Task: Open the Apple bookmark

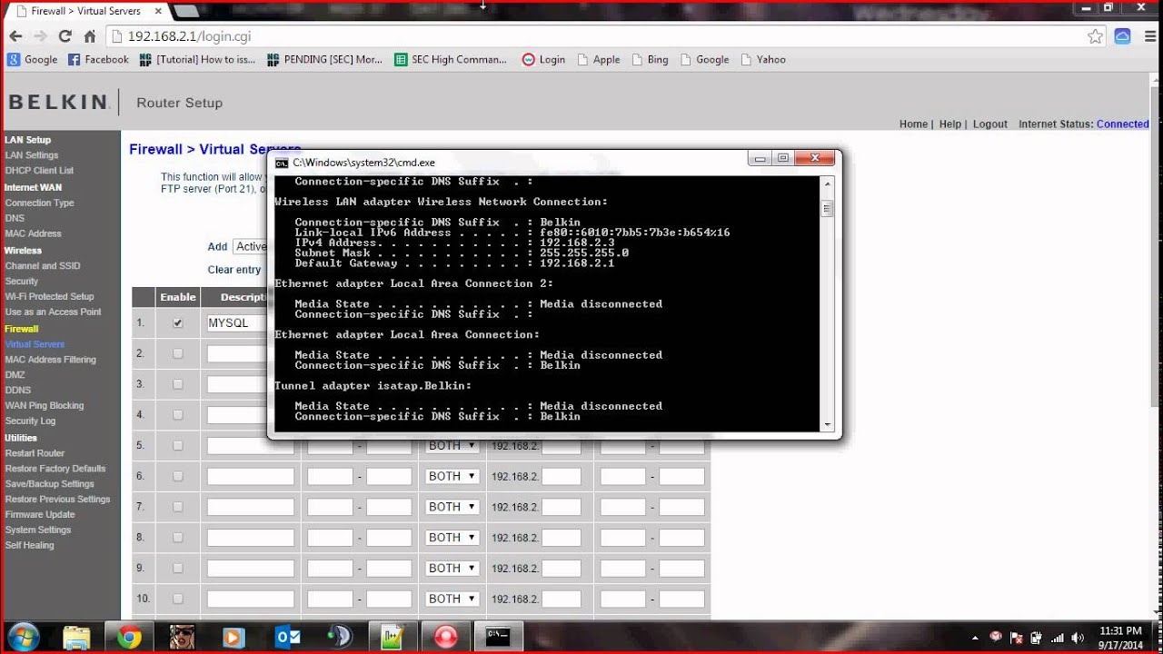Action: tap(598, 59)
